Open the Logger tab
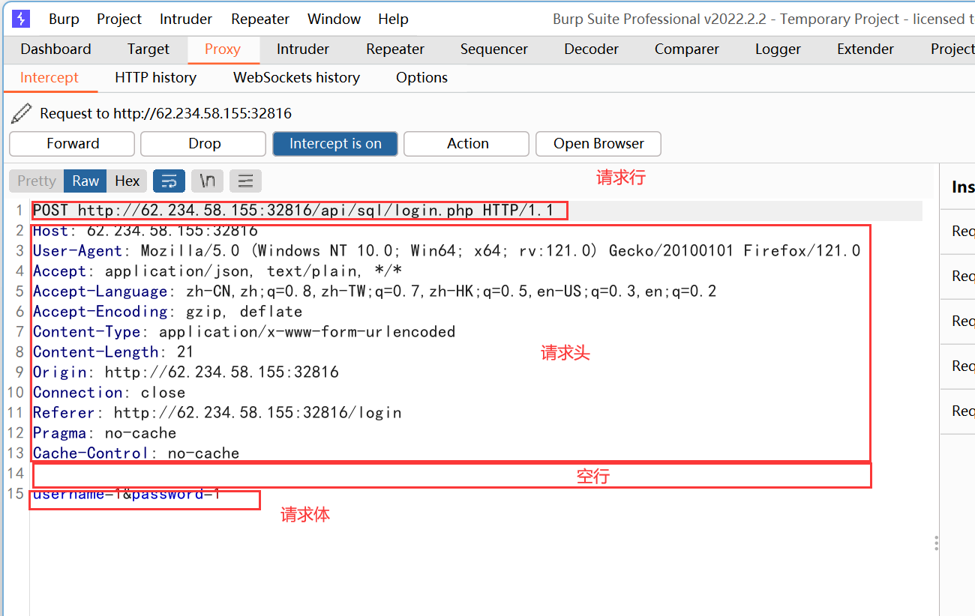975x616 pixels. [778, 49]
